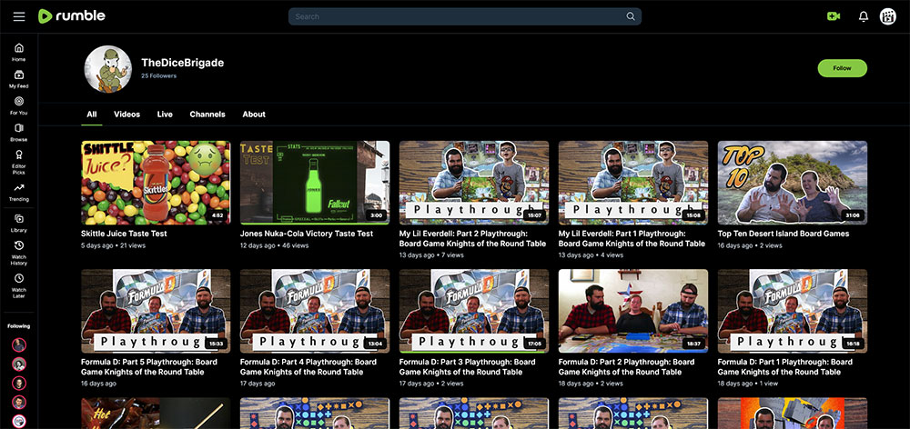Click 'Formula D: Part 2 Playthrough' title
This screenshot has height=429, width=910.
point(626,366)
